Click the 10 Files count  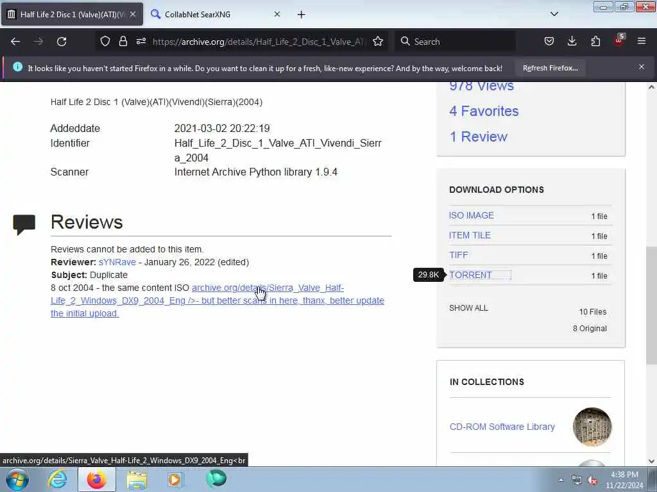click(592, 312)
